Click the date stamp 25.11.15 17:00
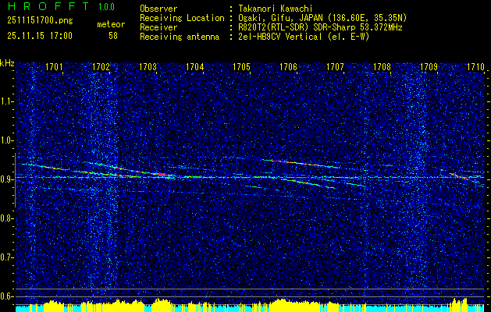This screenshot has height=312, width=491. click(x=40, y=36)
